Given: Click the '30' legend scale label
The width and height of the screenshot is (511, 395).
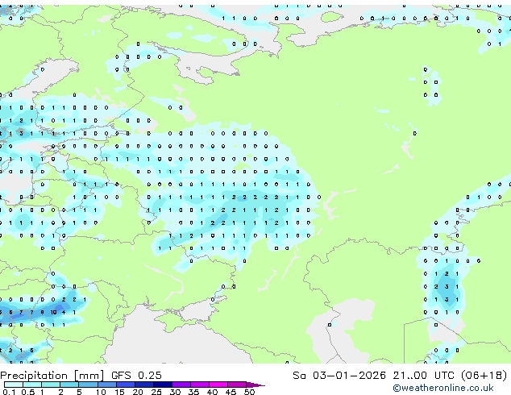Looking at the screenshot, I should click(x=176, y=392).
